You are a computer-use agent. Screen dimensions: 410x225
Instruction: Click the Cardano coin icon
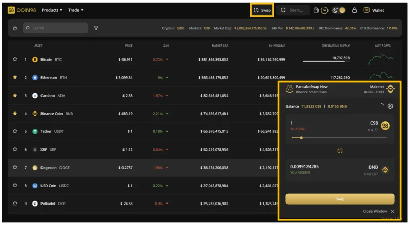35,96
